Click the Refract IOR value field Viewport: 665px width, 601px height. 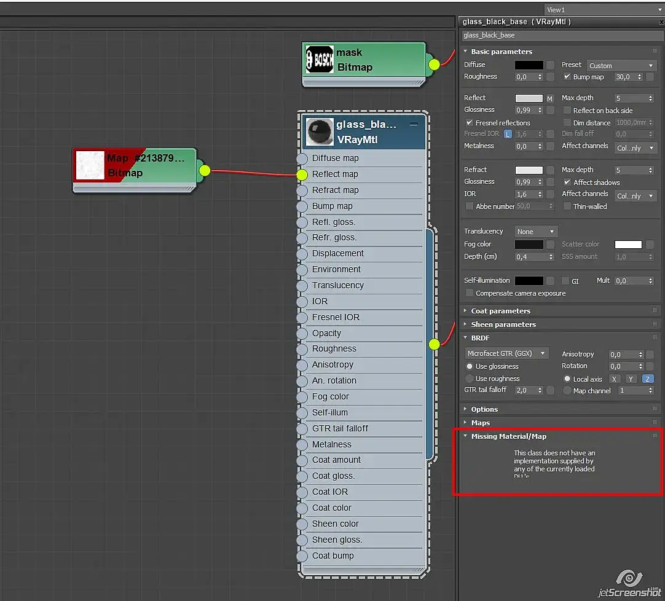click(x=525, y=194)
